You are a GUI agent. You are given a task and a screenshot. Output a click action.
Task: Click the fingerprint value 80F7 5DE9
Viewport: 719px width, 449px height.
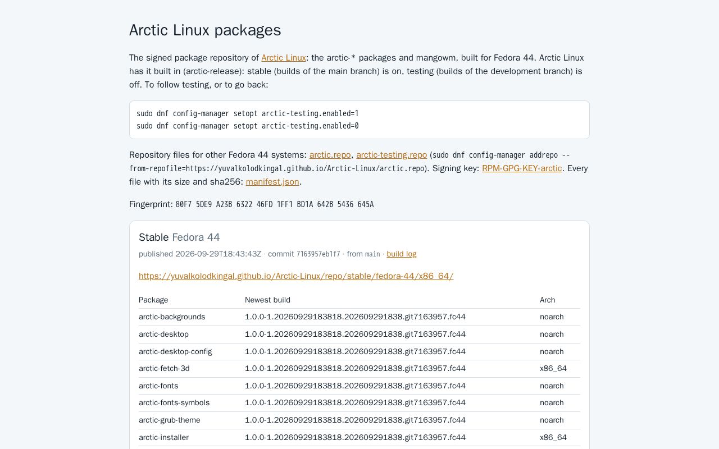point(275,204)
